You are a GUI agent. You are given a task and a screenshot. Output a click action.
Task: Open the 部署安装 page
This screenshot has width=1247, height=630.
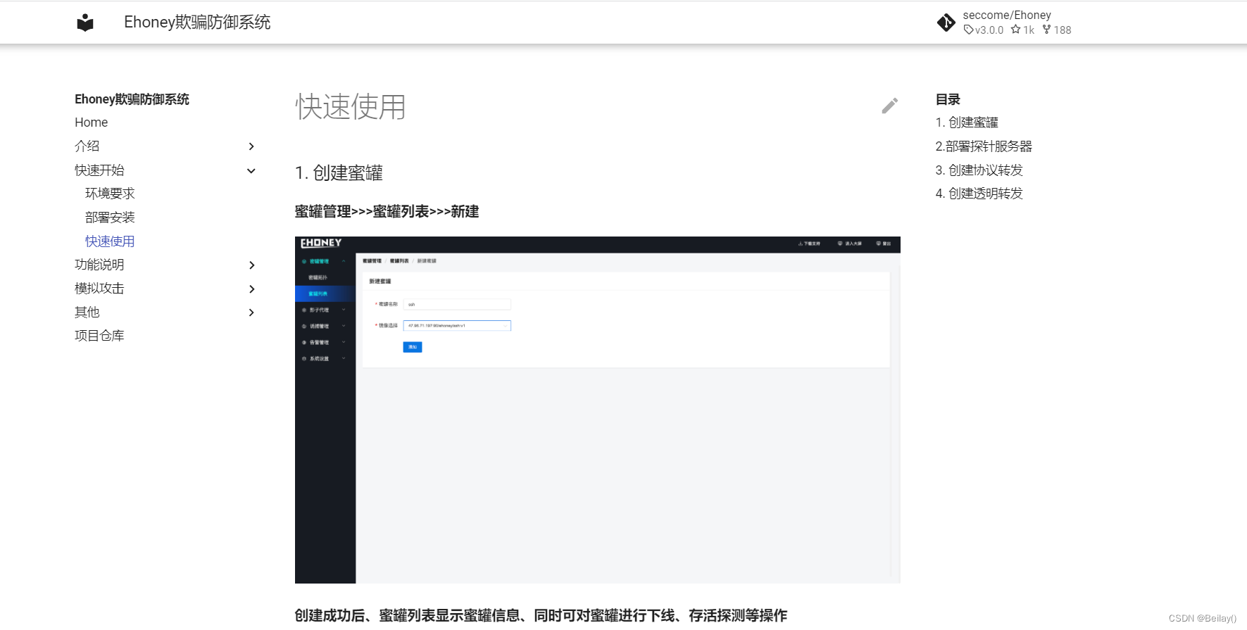pyautogui.click(x=110, y=218)
